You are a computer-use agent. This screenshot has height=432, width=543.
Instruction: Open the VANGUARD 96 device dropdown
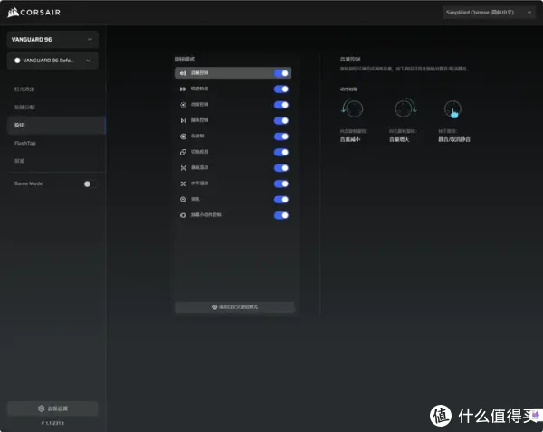[52, 40]
